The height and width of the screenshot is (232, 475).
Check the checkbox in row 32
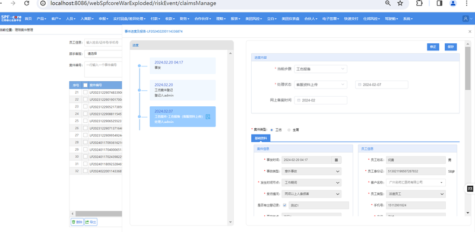coord(85,171)
